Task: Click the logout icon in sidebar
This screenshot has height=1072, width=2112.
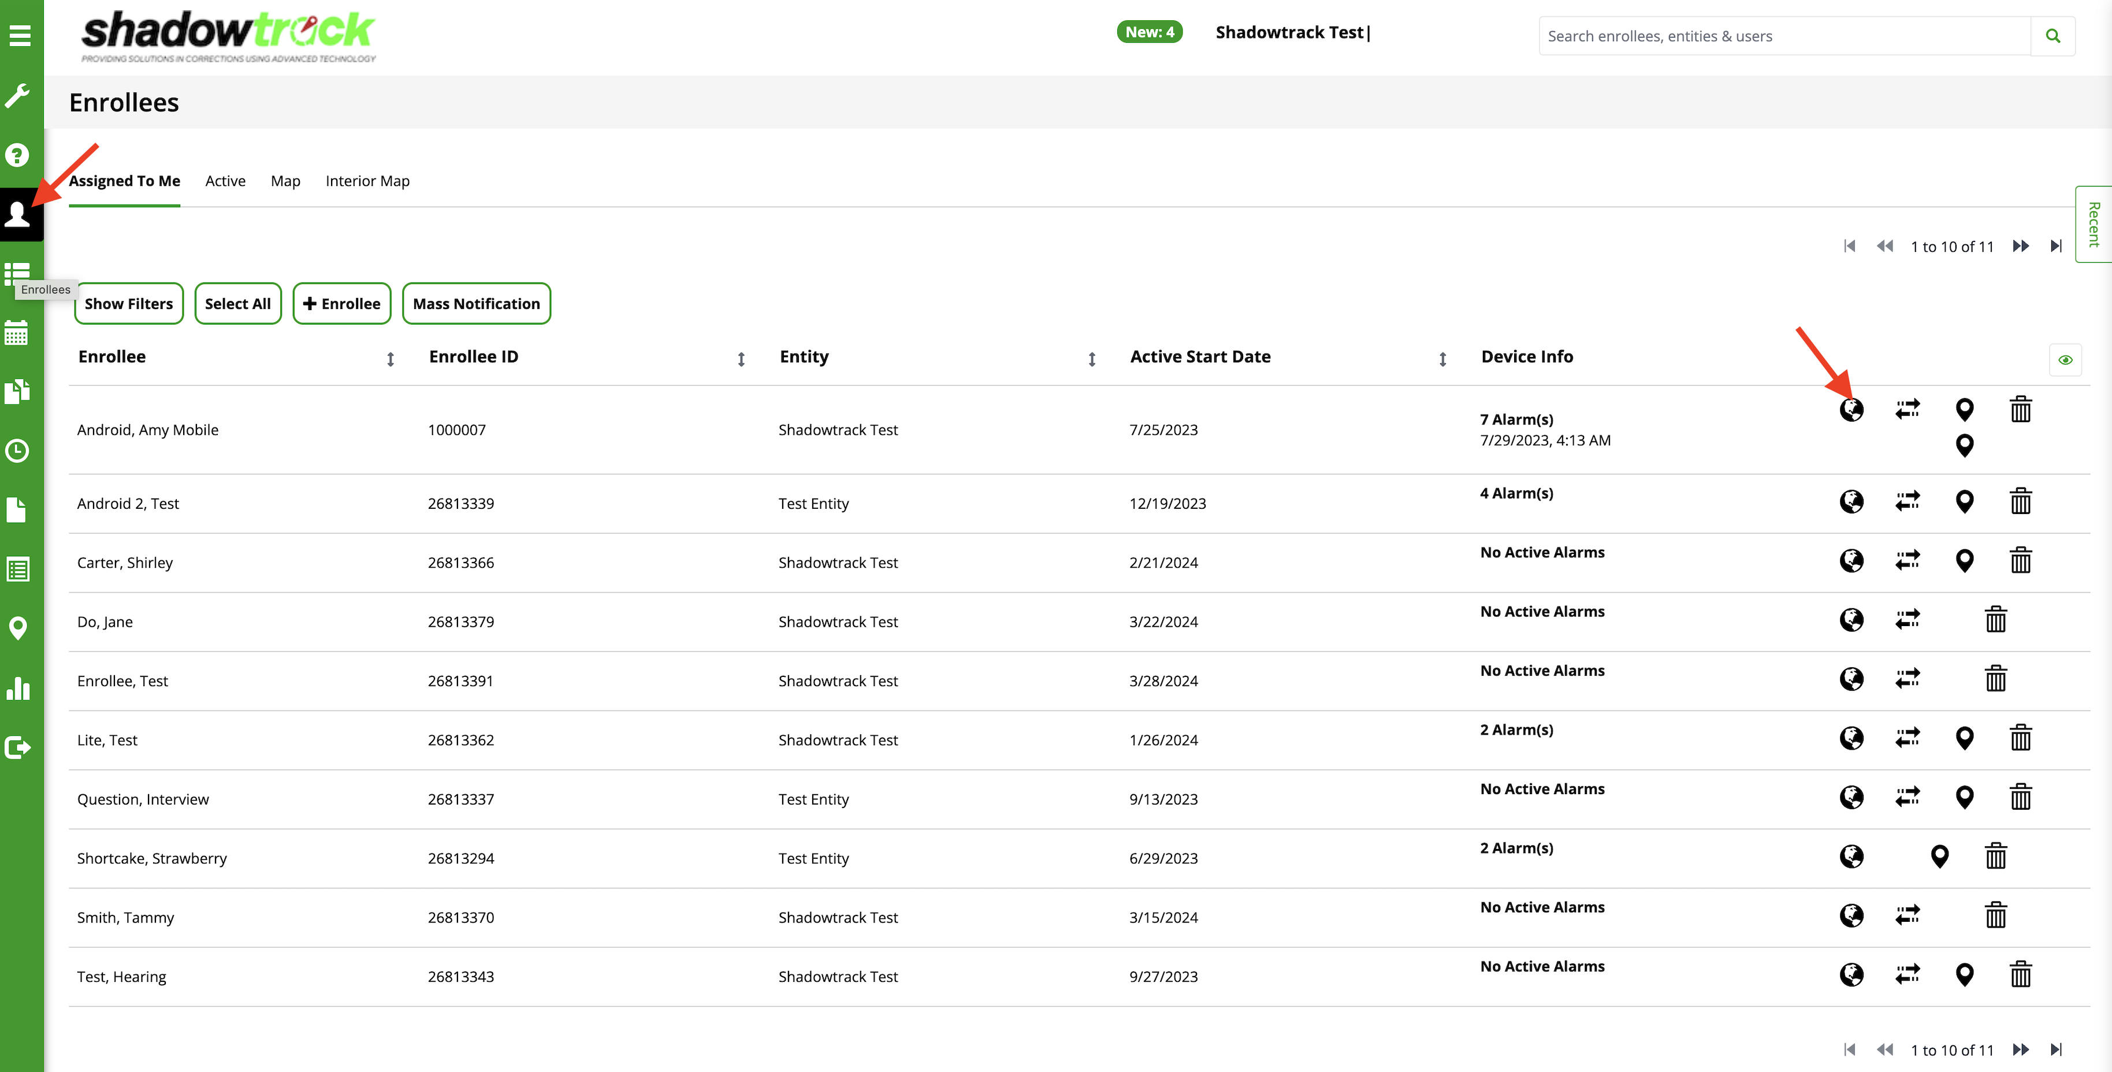Action: click(x=18, y=747)
